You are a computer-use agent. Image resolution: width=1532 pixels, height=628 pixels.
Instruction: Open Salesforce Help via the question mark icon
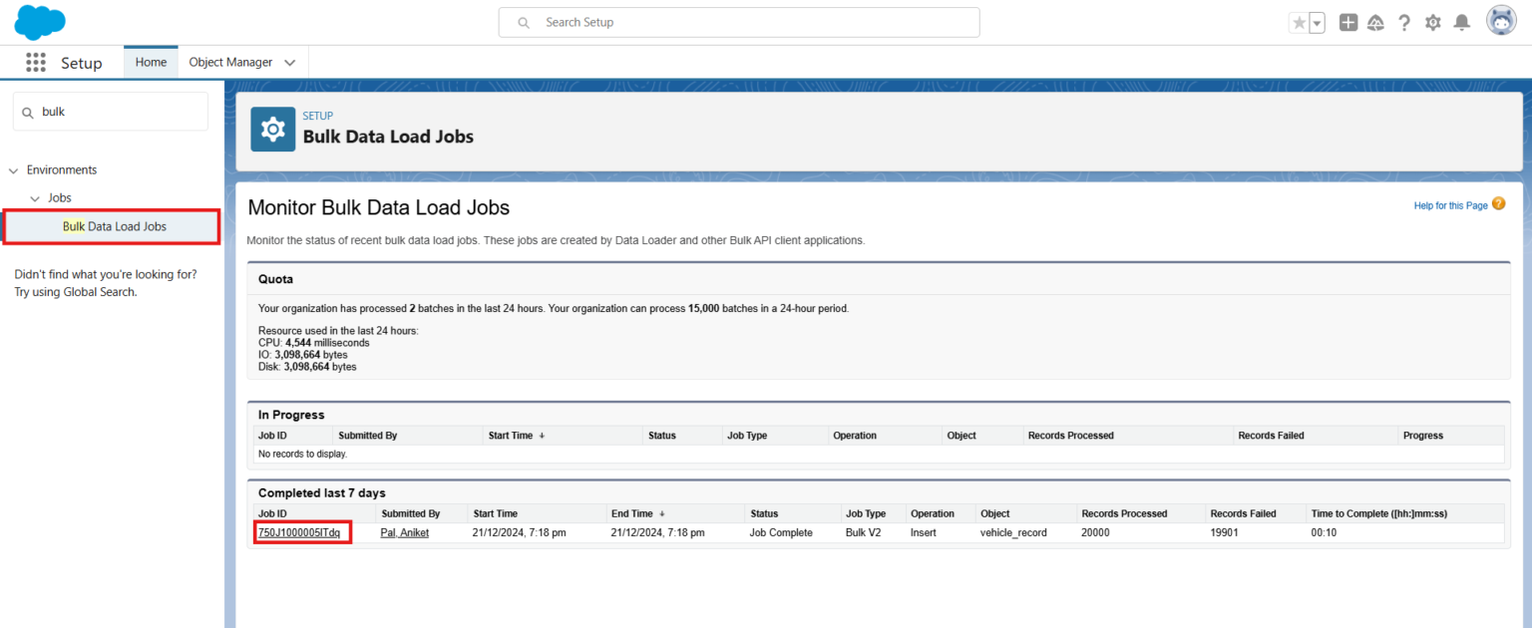(x=1404, y=21)
